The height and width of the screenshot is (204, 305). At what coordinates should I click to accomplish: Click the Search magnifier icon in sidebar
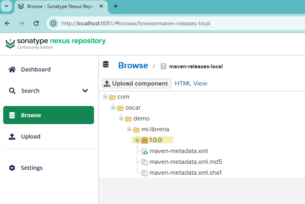tap(12, 91)
